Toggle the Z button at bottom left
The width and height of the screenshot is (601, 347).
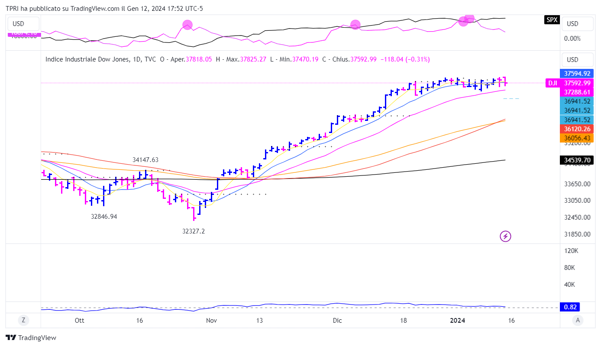[23, 321]
